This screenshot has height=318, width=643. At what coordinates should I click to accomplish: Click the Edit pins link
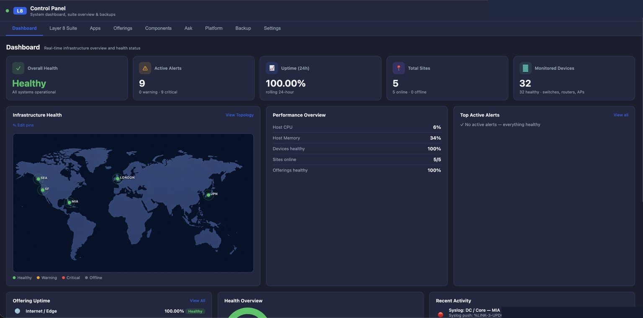coord(23,125)
